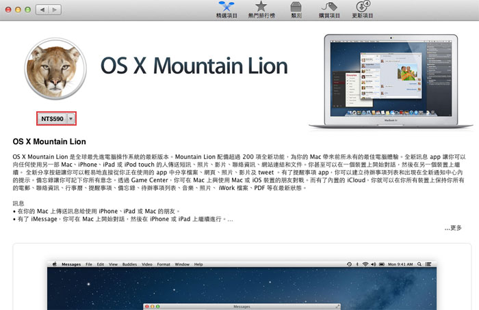Click Buddies menu in the screenshot
This screenshot has width=479, height=310.
tap(129, 264)
